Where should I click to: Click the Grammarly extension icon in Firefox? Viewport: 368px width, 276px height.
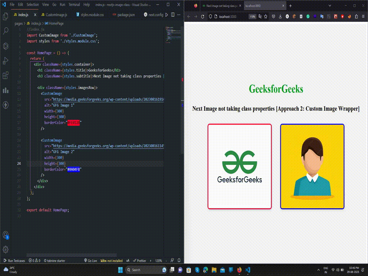coord(308,16)
